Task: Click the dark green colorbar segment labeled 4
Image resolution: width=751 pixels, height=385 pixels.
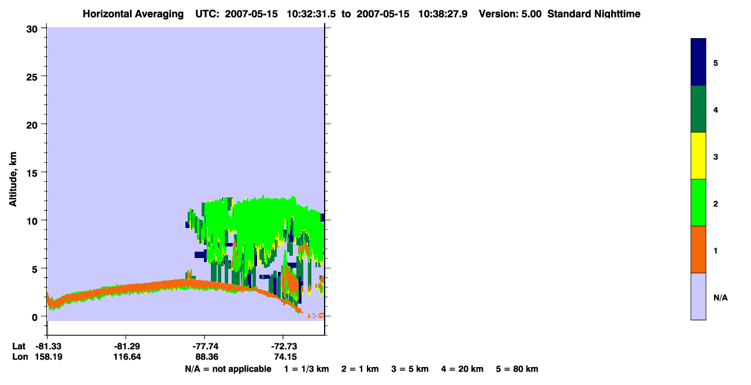Action: [x=698, y=109]
